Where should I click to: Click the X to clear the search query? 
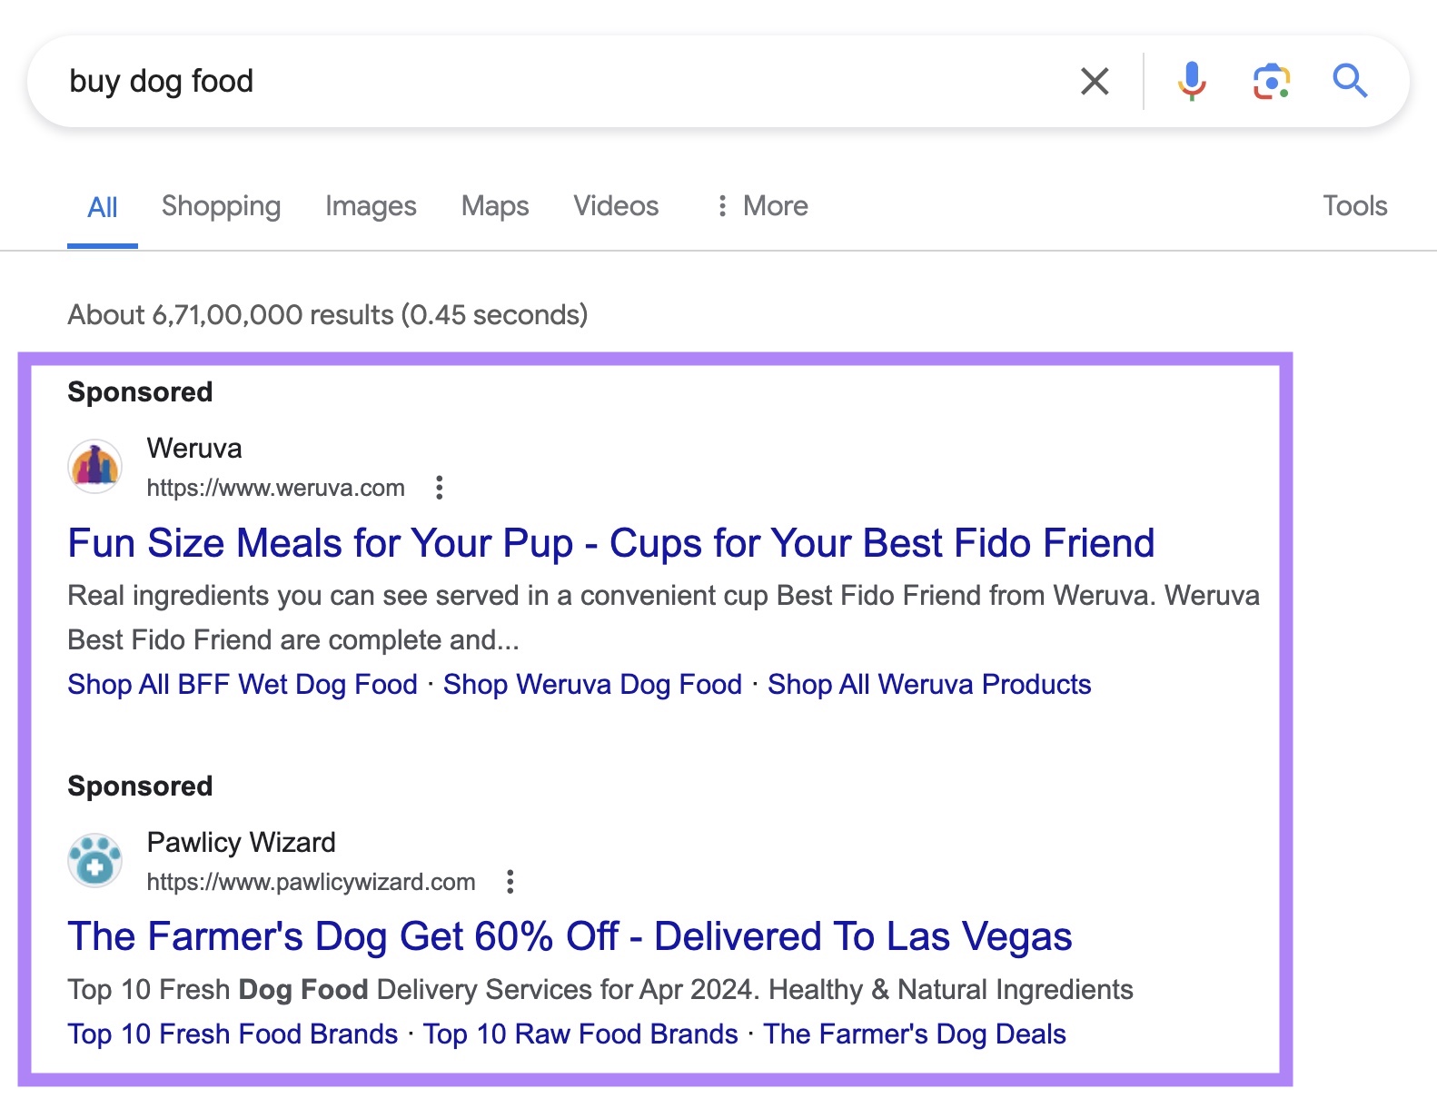click(x=1095, y=81)
